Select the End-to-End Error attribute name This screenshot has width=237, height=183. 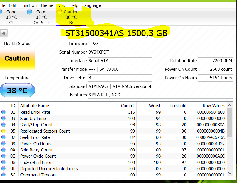pyautogui.click(x=36, y=162)
